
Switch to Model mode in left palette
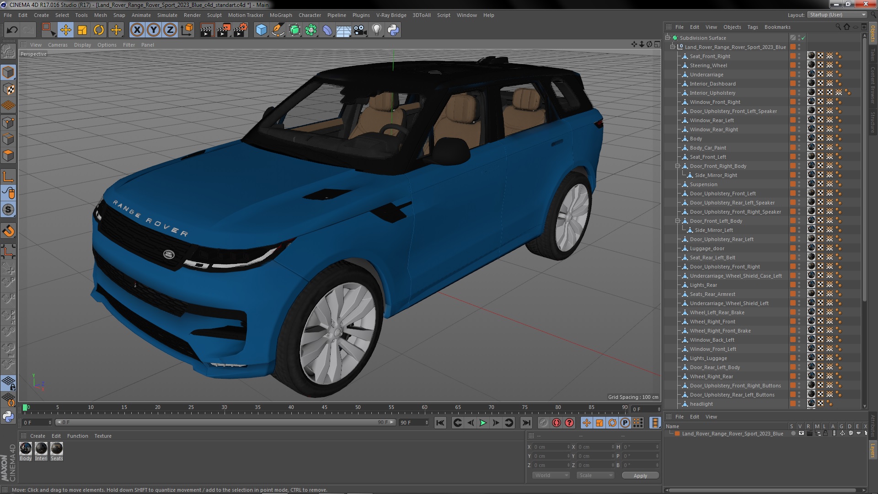click(8, 72)
